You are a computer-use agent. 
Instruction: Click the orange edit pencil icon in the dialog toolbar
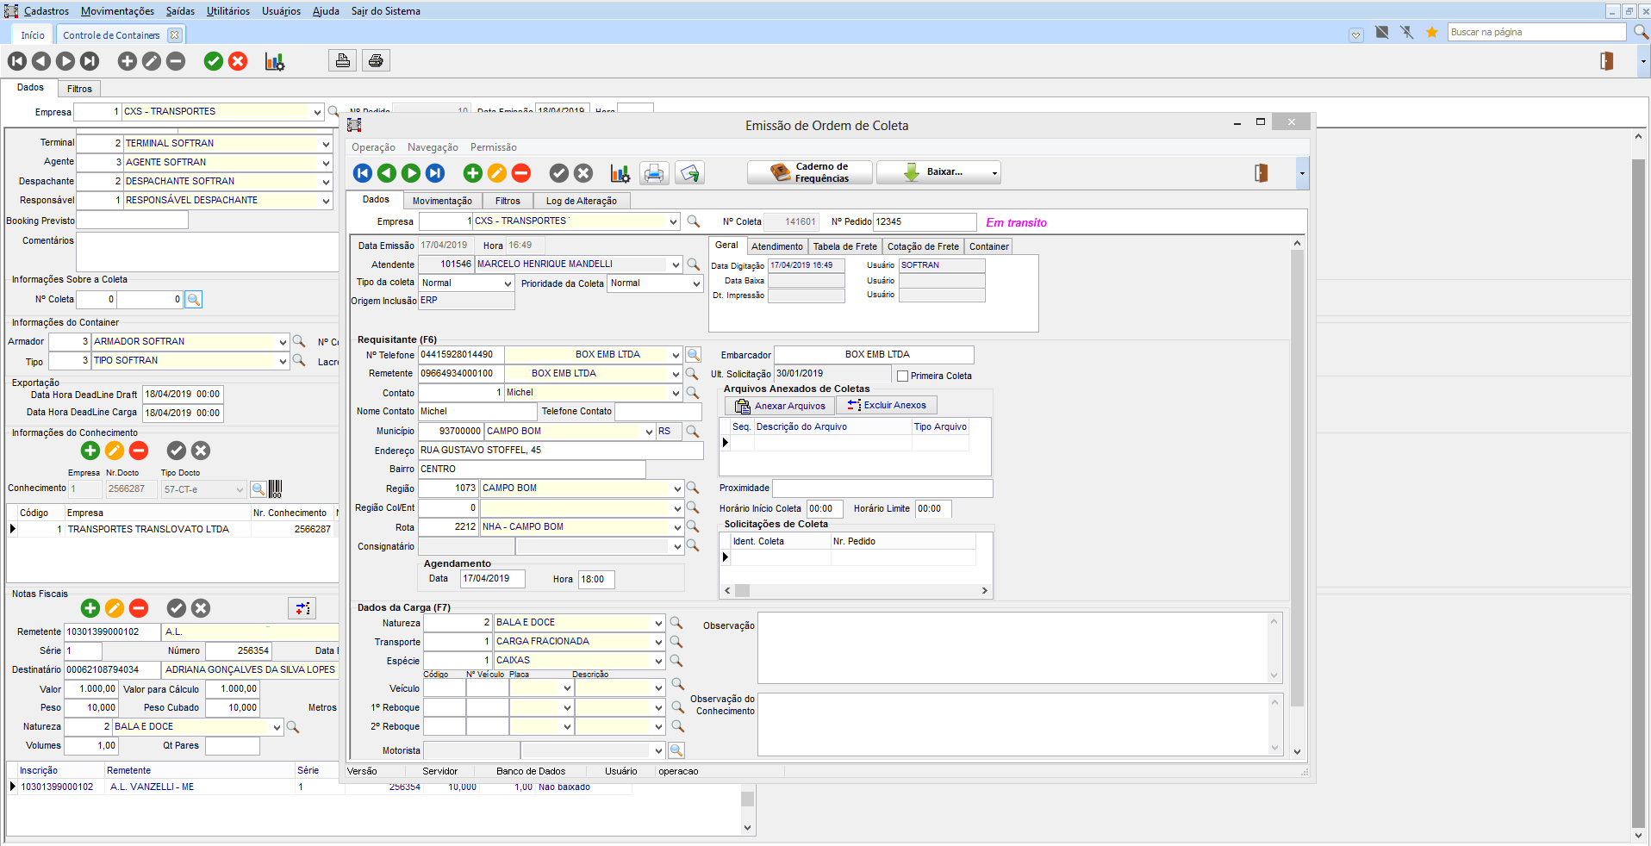tap(497, 173)
